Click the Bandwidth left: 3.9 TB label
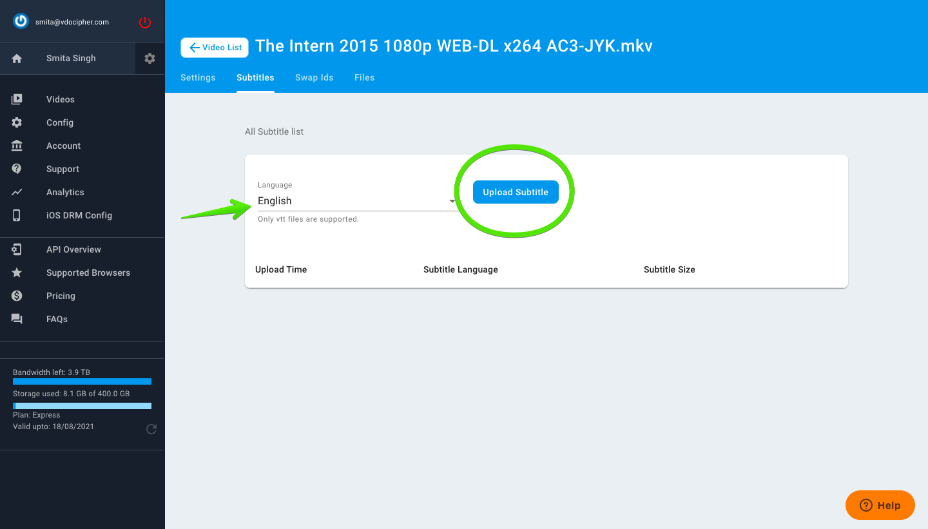This screenshot has height=529, width=928. point(52,372)
